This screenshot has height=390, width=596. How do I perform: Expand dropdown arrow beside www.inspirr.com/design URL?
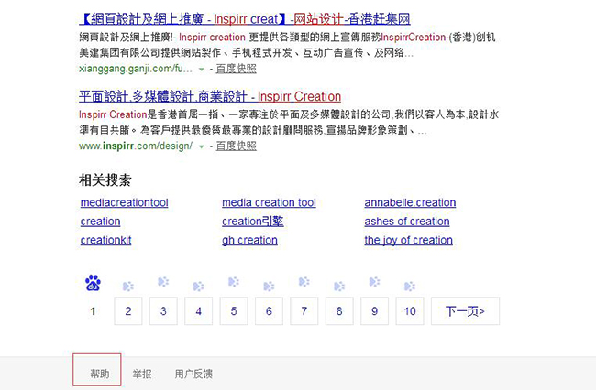click(x=202, y=146)
